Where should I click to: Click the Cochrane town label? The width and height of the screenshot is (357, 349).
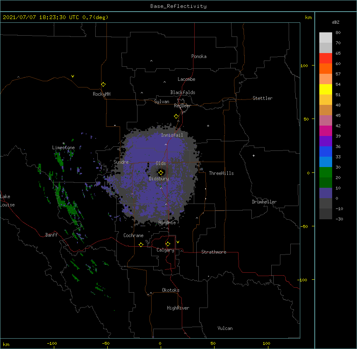pos(133,235)
